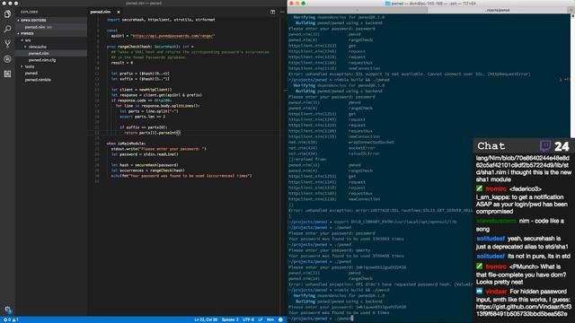Open the Search view in the activity bar

point(7,29)
